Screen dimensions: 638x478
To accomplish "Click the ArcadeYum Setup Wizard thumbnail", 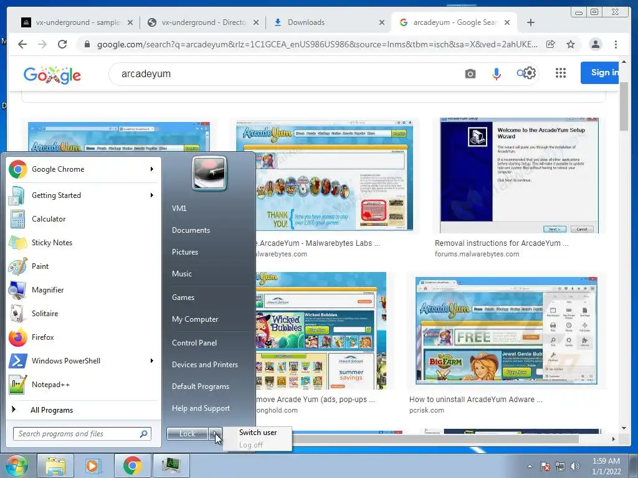I will [x=519, y=175].
